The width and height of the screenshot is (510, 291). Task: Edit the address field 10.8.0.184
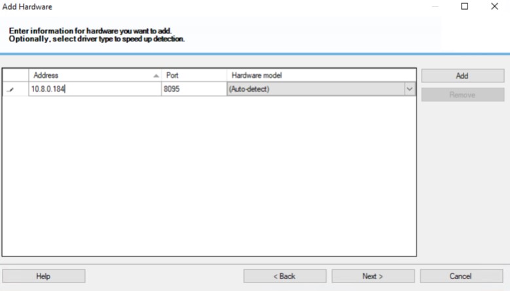click(95, 89)
